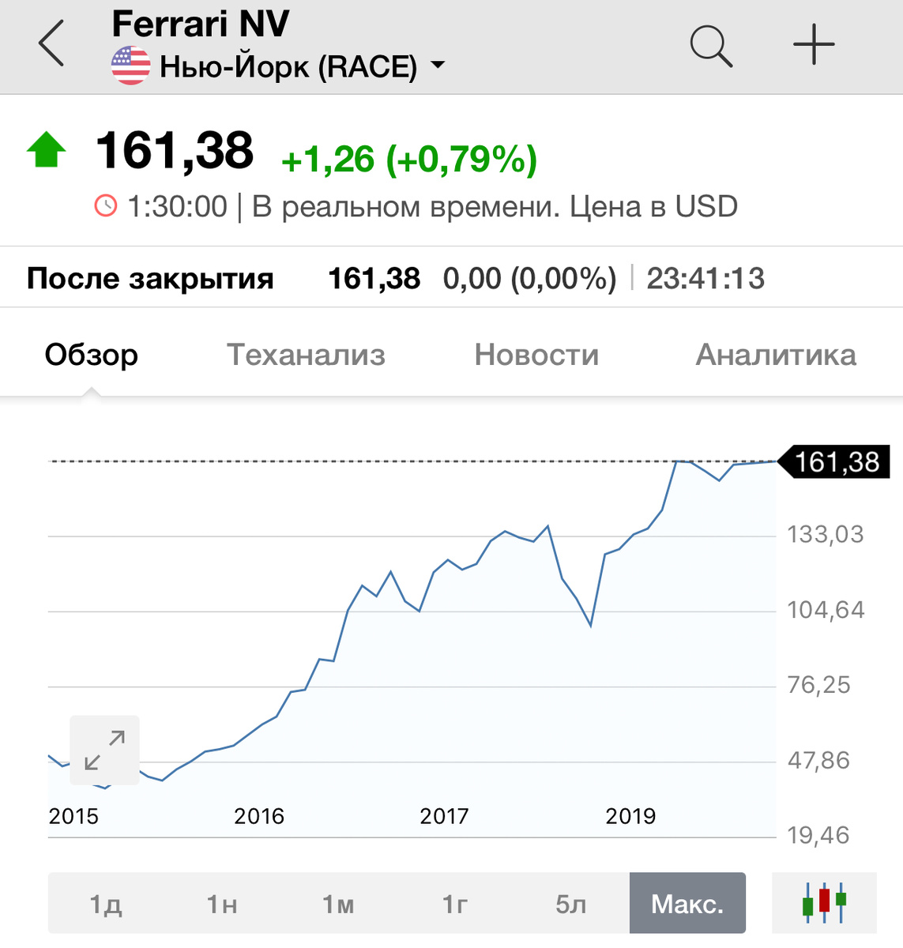Tap the 19,46 axis label
The image size is (903, 948).
click(818, 835)
